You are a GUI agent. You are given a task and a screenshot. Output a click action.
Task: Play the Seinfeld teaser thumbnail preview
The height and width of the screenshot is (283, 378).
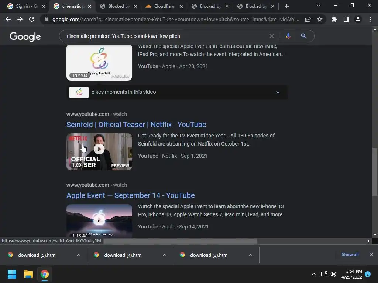(x=99, y=151)
